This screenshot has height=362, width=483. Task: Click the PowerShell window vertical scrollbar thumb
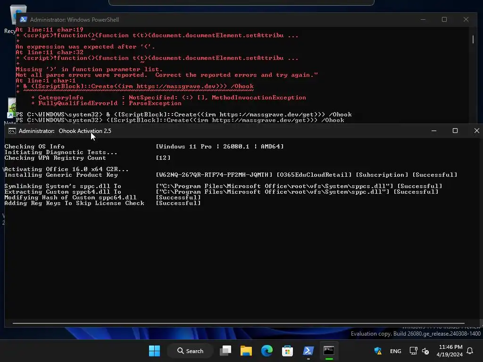coord(473,40)
